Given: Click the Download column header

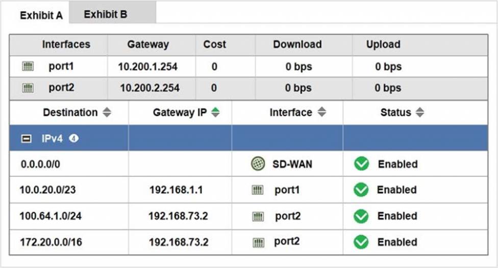Looking at the screenshot, I should click(x=297, y=44).
